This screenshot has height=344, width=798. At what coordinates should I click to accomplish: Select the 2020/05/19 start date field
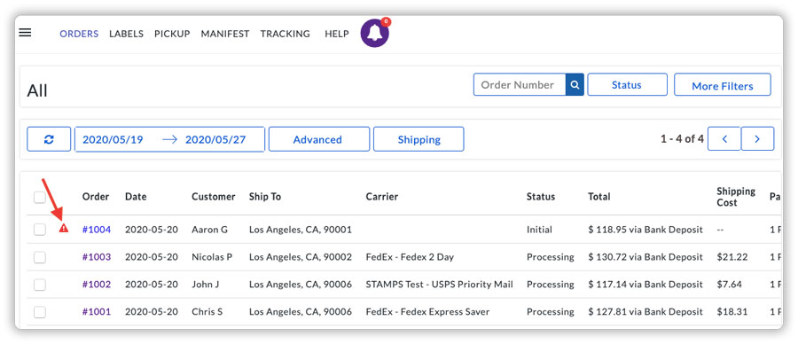(113, 139)
